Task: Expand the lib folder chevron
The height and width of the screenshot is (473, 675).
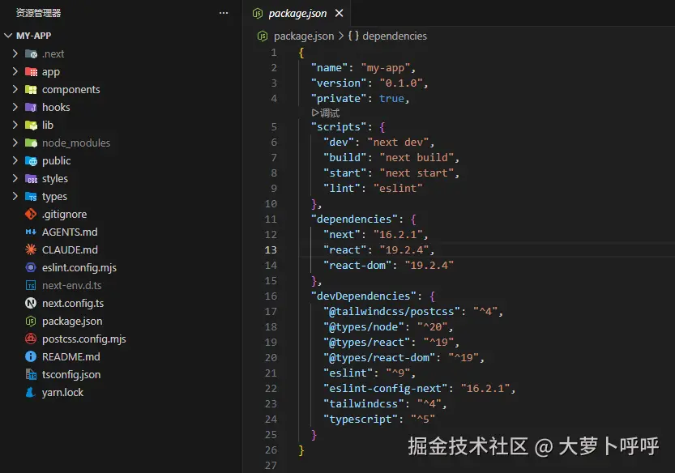Action: (15, 125)
